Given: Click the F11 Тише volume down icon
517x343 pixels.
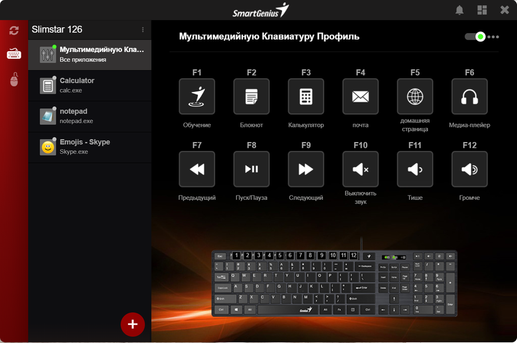Looking at the screenshot, I should coord(415,169).
